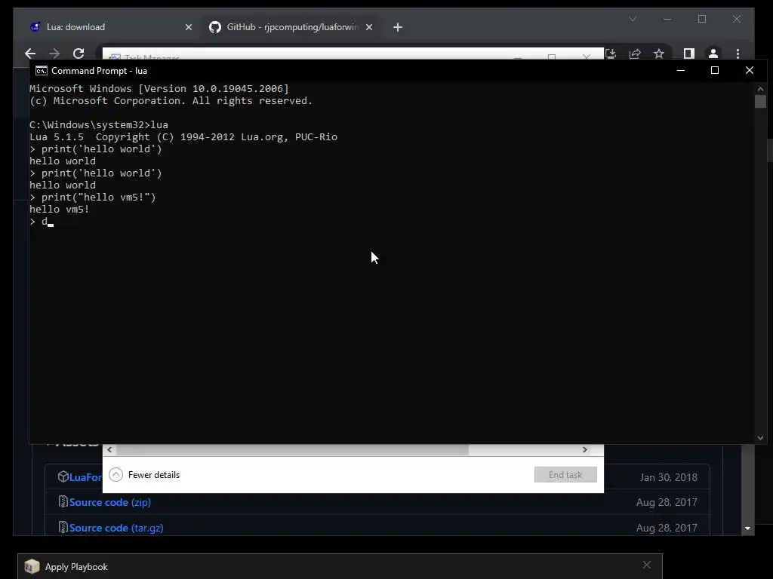Open the Source code (zip) link
Screen dimensions: 773x579
pos(110,502)
